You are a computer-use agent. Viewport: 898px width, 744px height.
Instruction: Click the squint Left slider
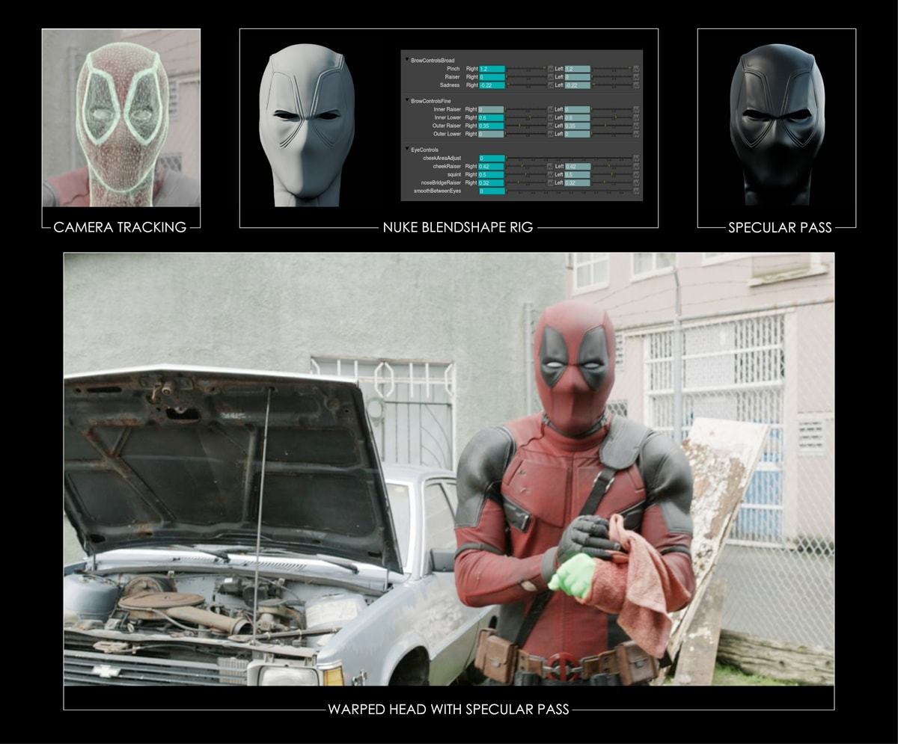pos(612,174)
